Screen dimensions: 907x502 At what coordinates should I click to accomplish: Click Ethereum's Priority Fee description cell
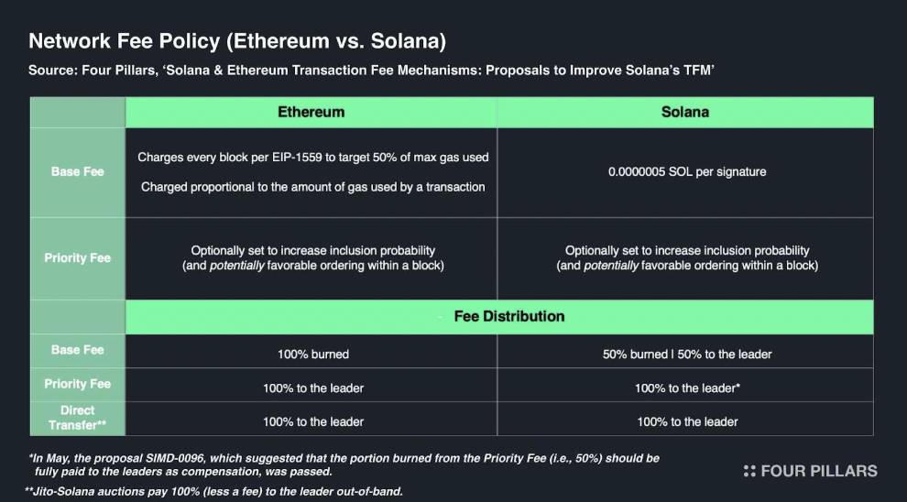click(x=313, y=258)
